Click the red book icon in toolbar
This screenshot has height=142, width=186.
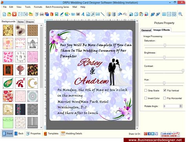(52, 14)
